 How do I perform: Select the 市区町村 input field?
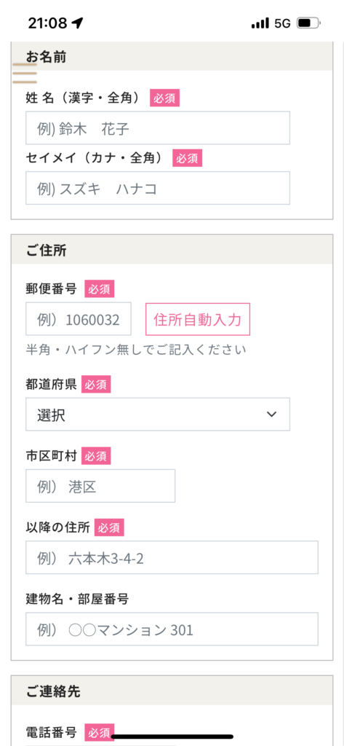100,486
